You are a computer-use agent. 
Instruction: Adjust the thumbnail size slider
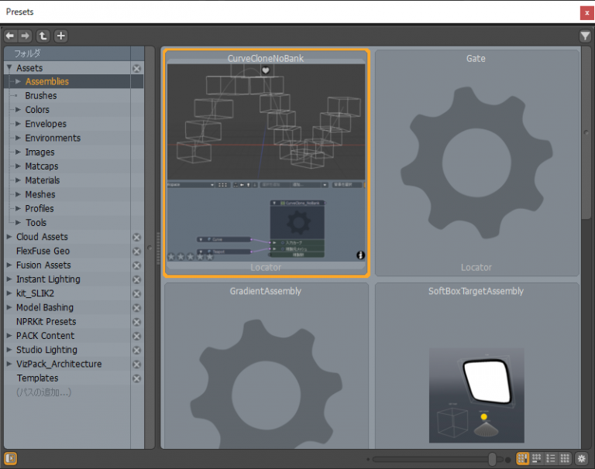(492, 459)
